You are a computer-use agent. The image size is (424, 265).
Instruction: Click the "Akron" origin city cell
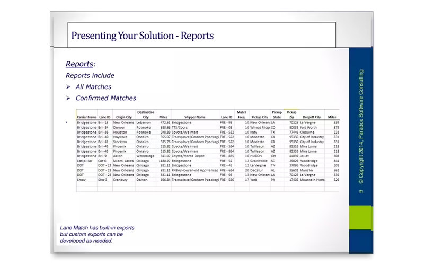[x=118, y=156]
